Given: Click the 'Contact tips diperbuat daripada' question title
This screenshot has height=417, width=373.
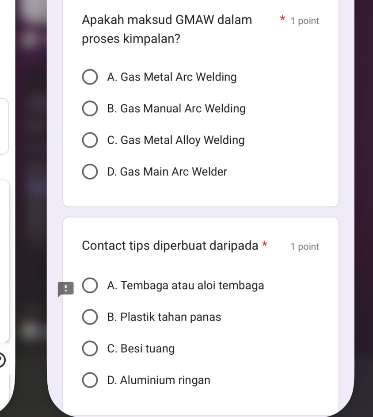Looking at the screenshot, I should point(171,245).
